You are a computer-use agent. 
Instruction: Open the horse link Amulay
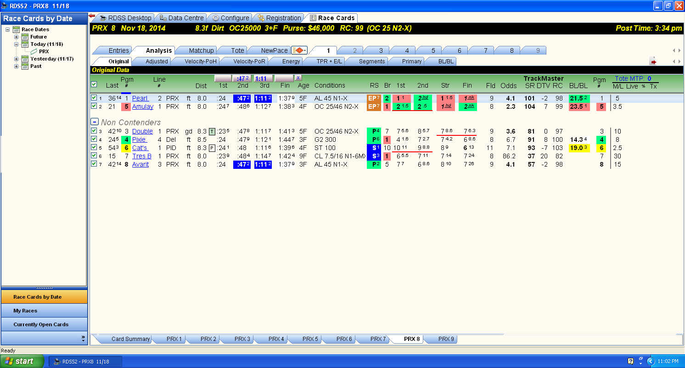coord(143,106)
